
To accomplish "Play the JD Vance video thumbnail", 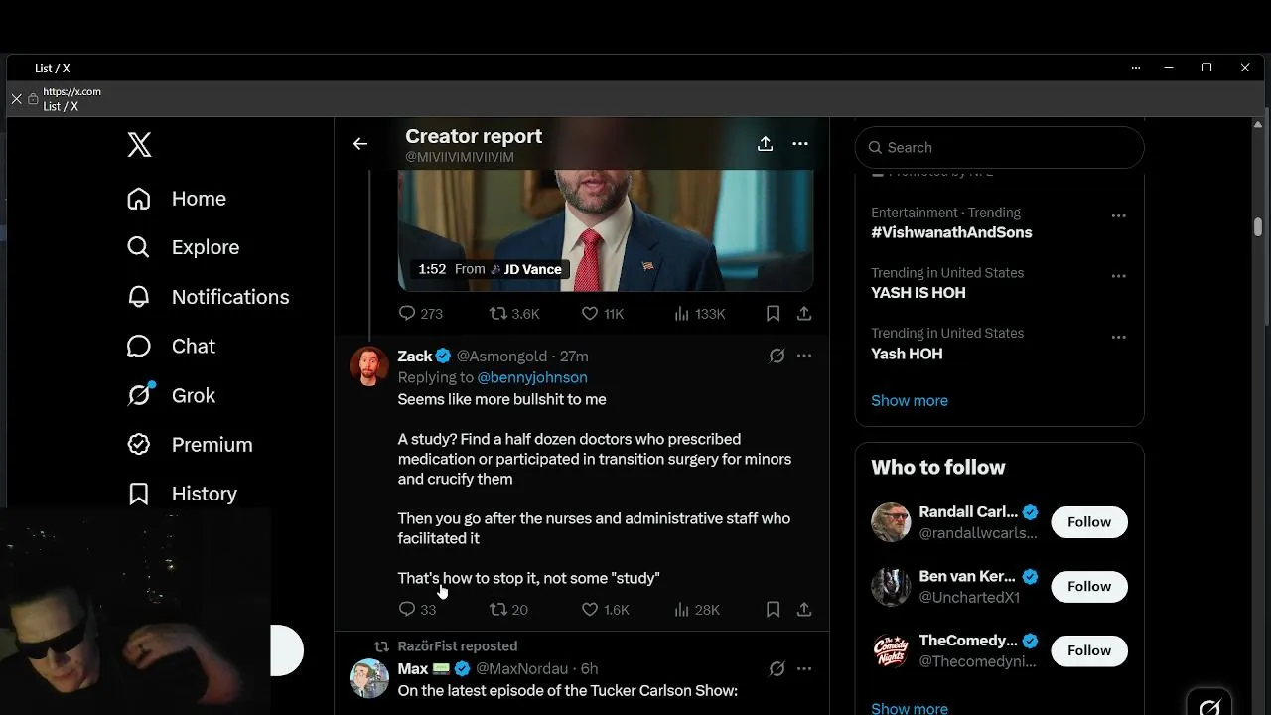I will coord(606,229).
